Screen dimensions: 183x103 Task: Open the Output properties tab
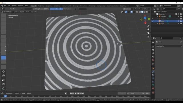(x=153, y=50)
